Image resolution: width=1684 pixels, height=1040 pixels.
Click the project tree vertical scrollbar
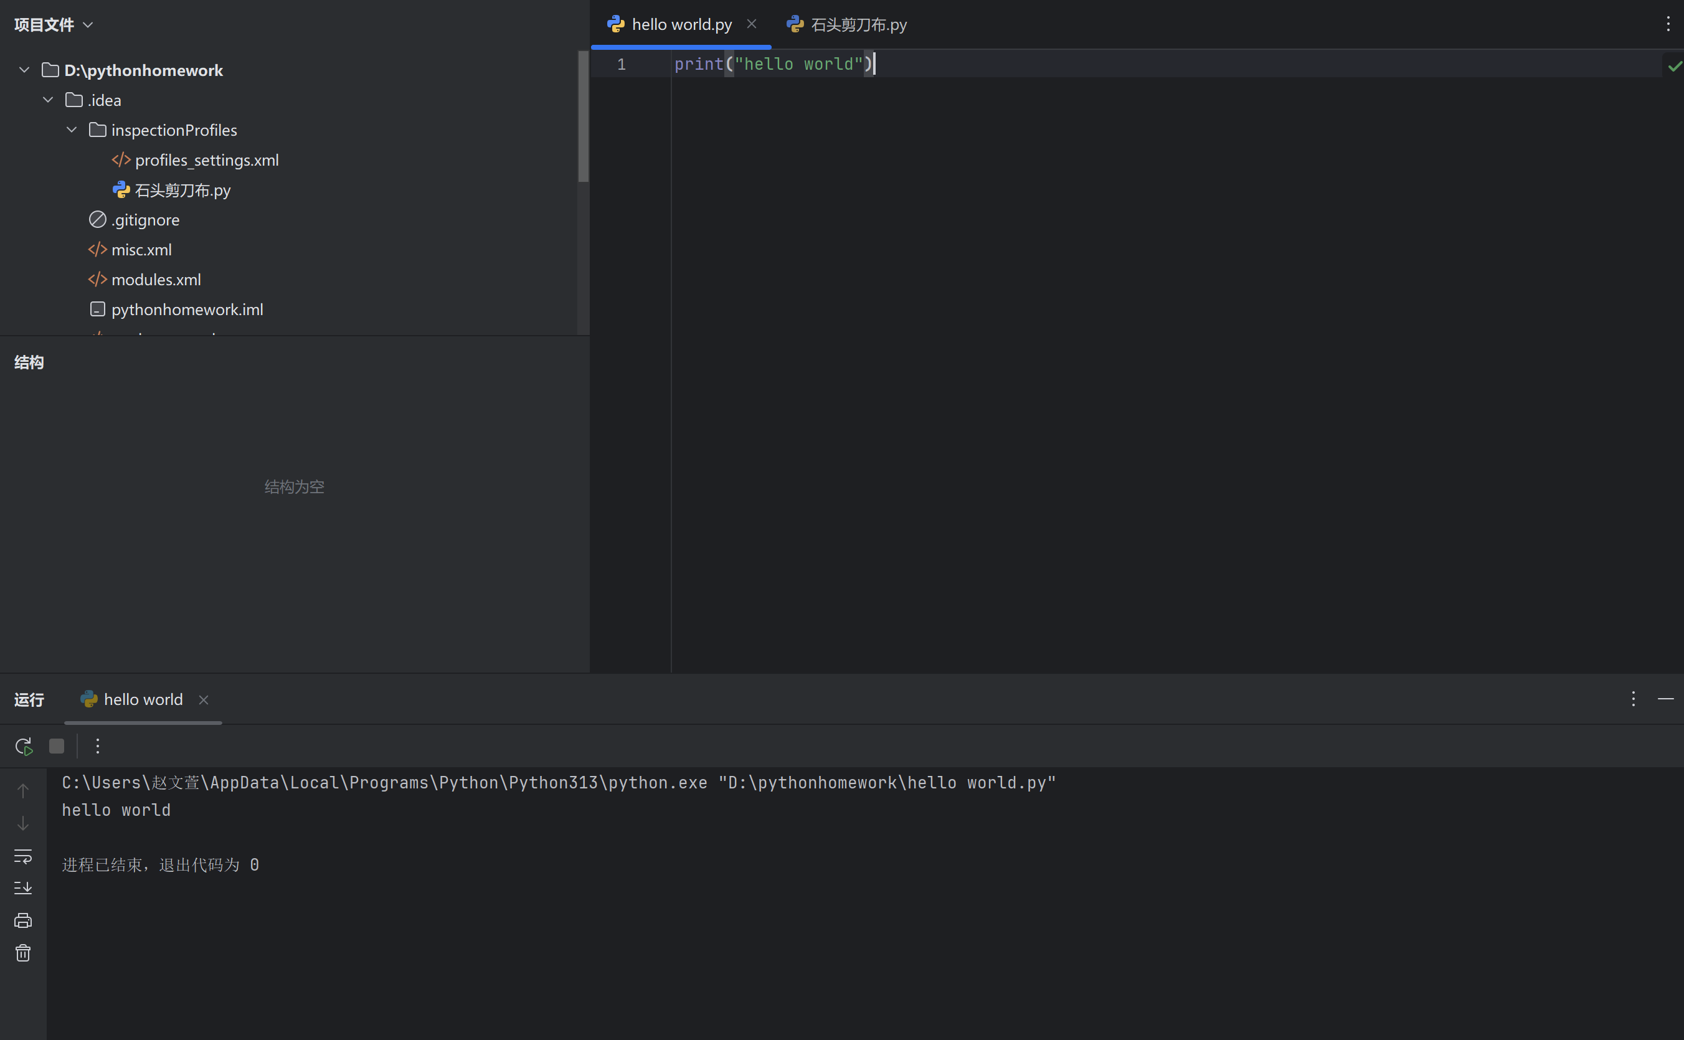pos(583,117)
